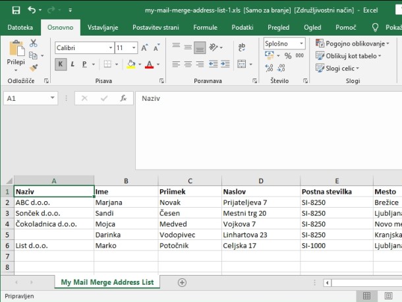Click the Undo arrow icon
Screen dimensions: 402x302
(32, 10)
